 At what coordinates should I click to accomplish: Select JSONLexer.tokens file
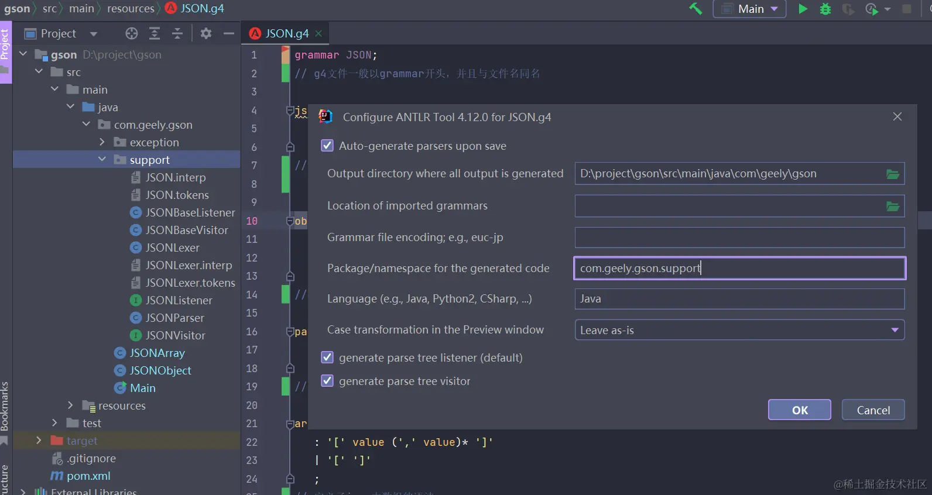coord(190,283)
